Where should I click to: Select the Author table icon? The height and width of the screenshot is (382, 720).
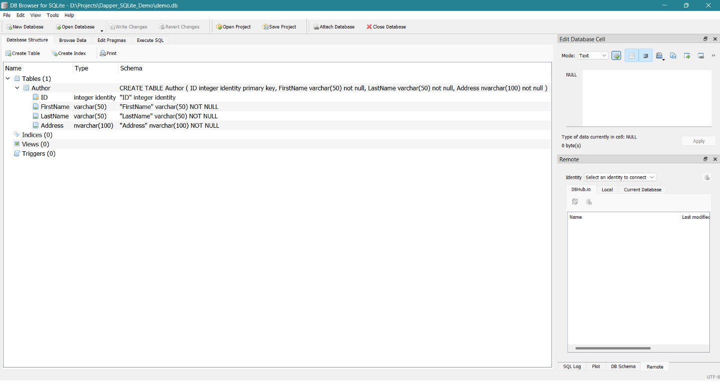pyautogui.click(x=26, y=88)
